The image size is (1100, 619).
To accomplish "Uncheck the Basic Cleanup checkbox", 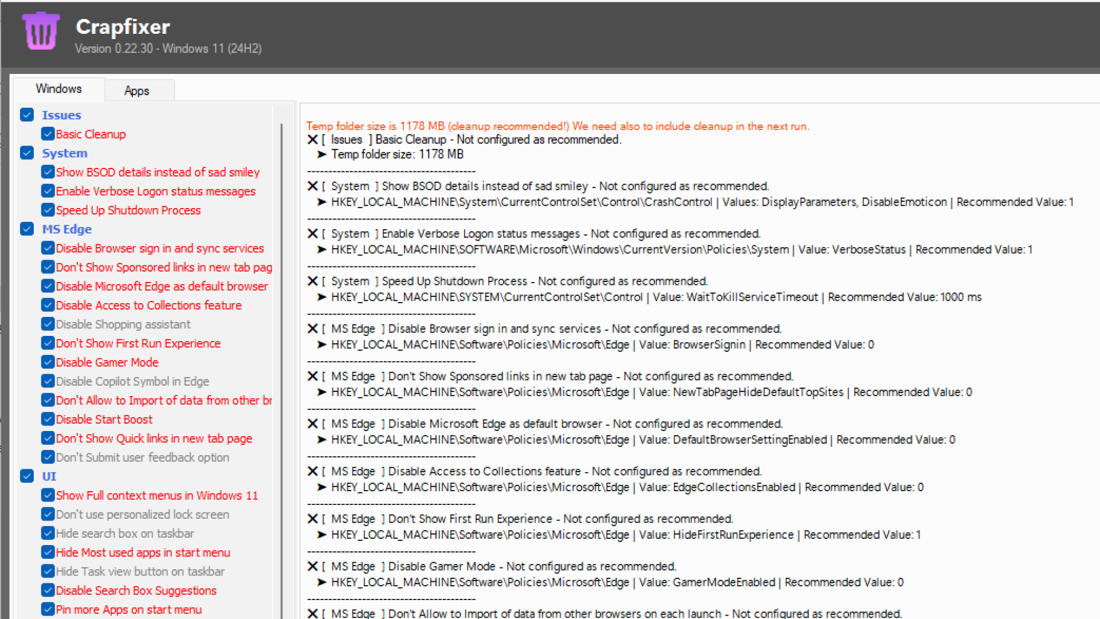I will [48, 134].
